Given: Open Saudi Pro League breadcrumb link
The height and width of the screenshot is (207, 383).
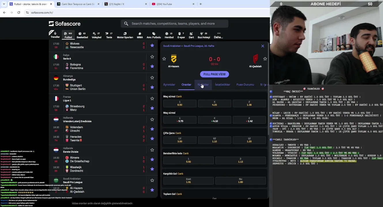Looking at the screenshot, I should 199,46.
